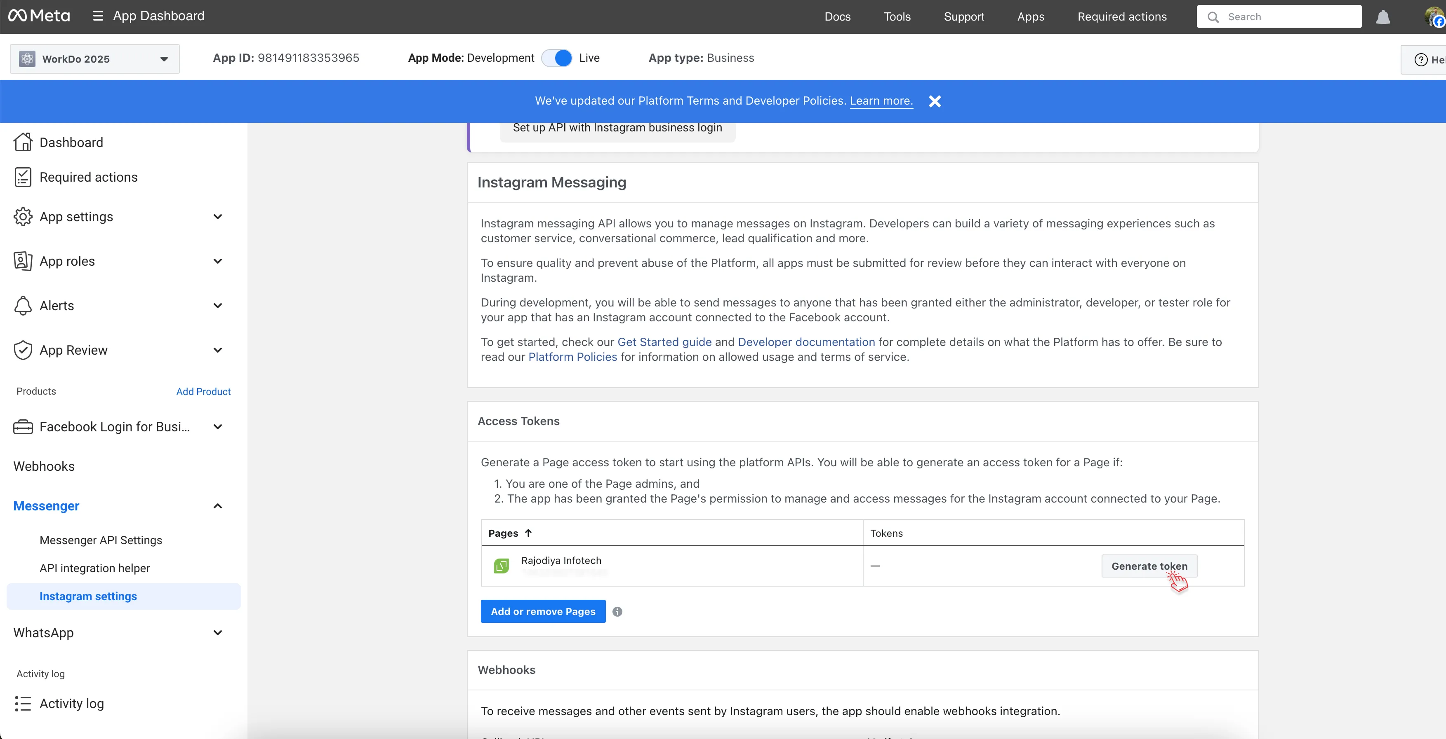Open Activity log list icon

tap(22, 704)
